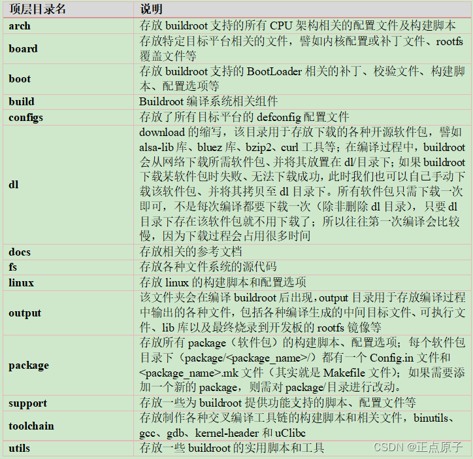Select the 'support' directory name cell
The image size is (473, 459).
coord(68,403)
